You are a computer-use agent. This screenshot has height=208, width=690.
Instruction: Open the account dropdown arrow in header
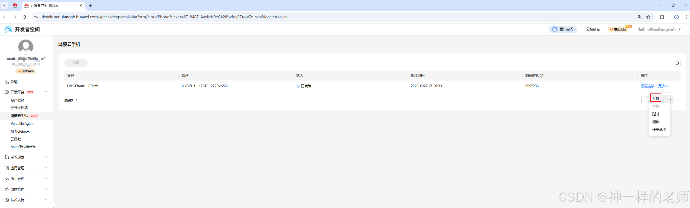(679, 29)
